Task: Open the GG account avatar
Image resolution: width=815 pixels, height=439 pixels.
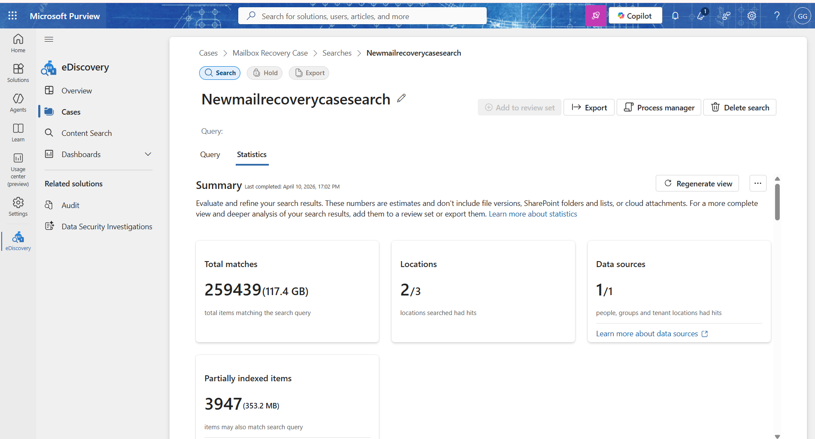Action: [802, 16]
